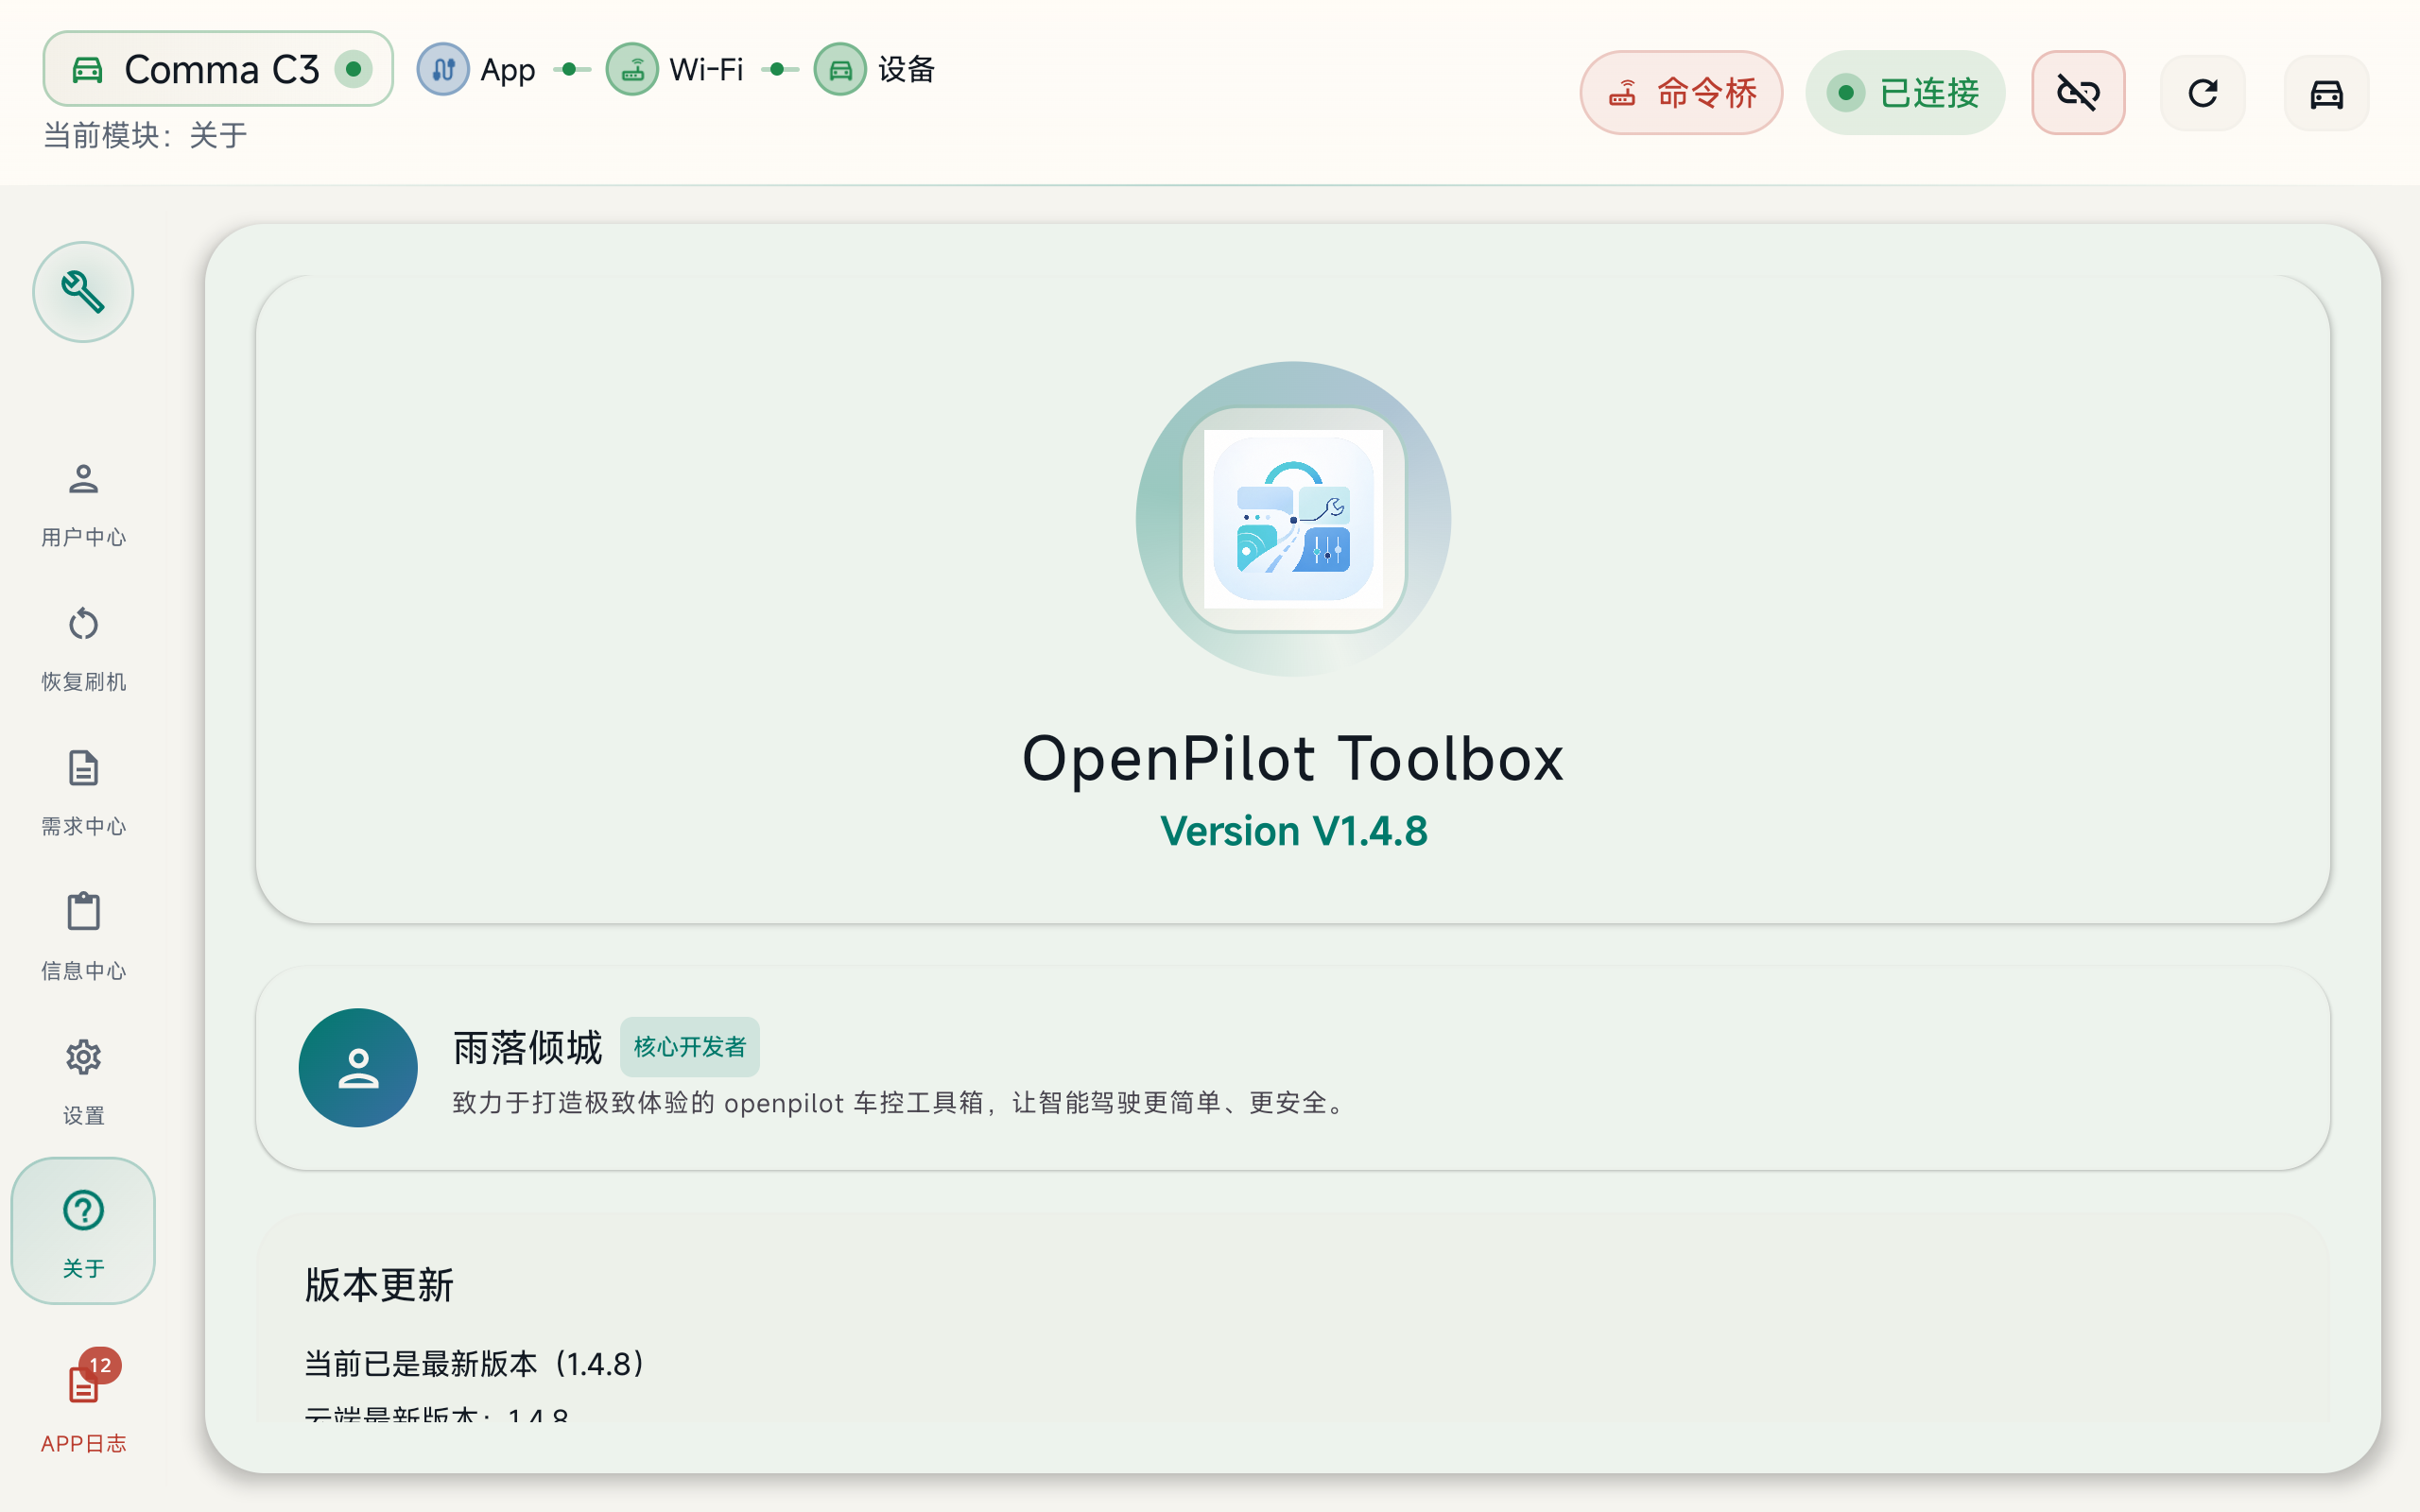Click 当前已是最新版本（1.4.8）text
The height and width of the screenshot is (1512, 2420).
[474, 1364]
